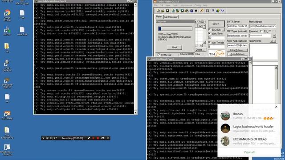Open the WinSCP desktop shortcut
The width and height of the screenshot is (285, 160).
pyautogui.click(x=7, y=31)
